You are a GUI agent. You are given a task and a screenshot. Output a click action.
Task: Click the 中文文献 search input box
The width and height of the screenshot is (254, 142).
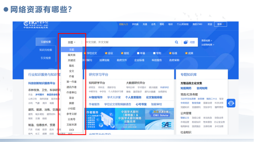click(128, 42)
